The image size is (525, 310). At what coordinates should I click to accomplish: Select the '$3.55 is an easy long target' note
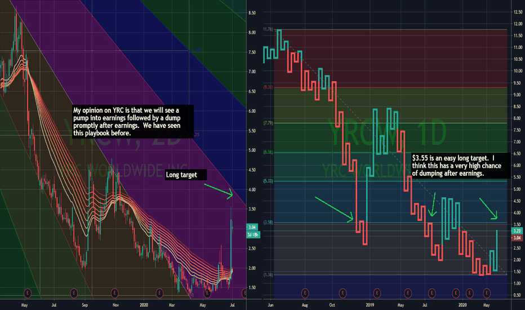(461, 166)
